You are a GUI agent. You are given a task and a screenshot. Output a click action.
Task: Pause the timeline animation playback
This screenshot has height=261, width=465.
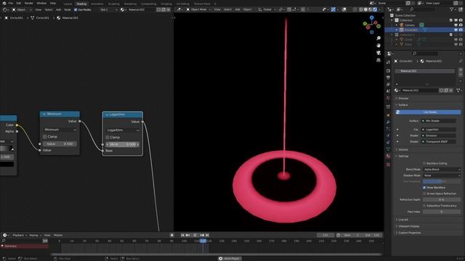point(195,235)
